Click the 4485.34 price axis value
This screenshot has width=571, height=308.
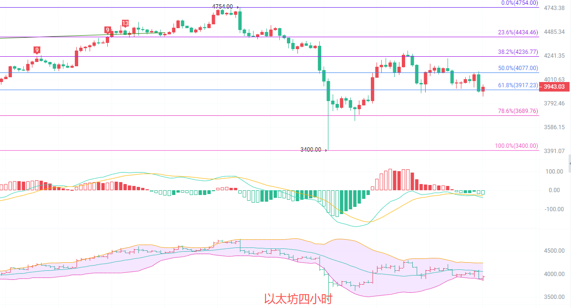(x=554, y=32)
